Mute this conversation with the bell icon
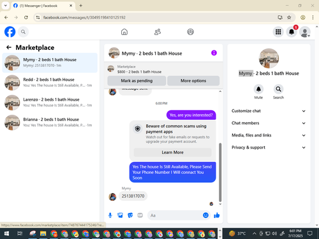The image size is (319, 239). point(258,89)
